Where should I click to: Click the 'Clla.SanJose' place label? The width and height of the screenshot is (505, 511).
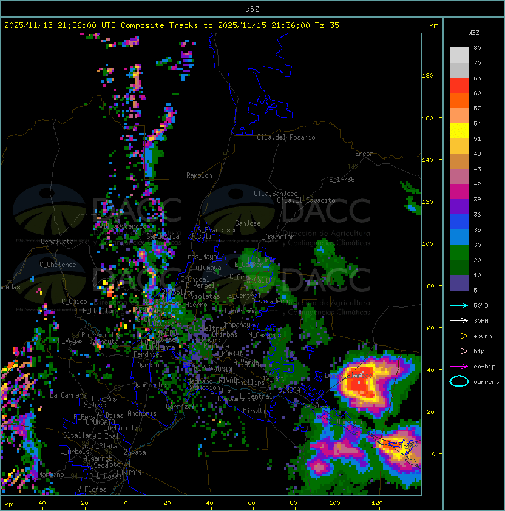(x=276, y=194)
